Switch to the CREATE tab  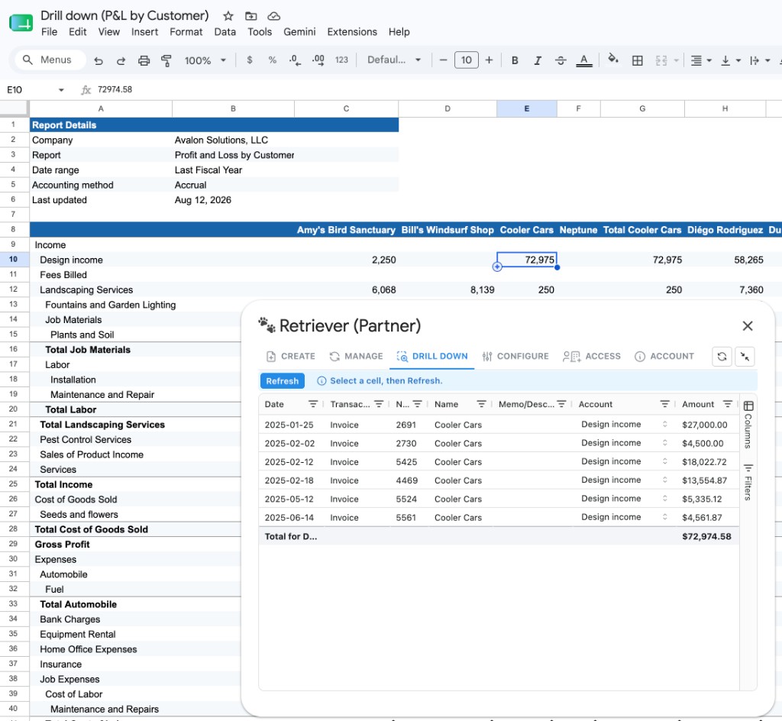(291, 356)
